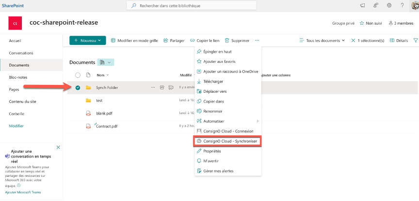
Task: Open the help question mark icon
Action: pos(402,5)
